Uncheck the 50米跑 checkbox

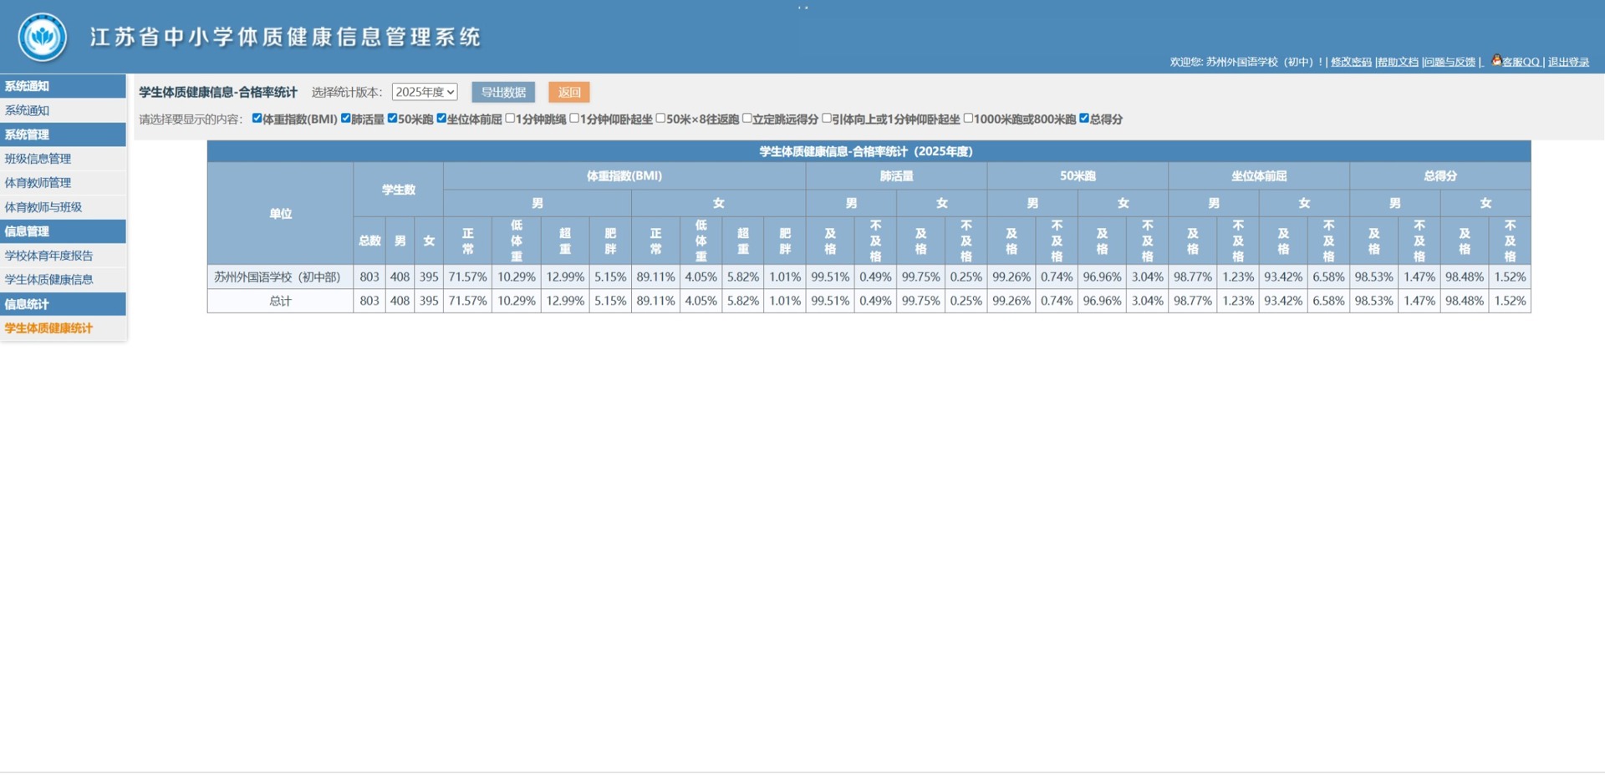click(392, 119)
